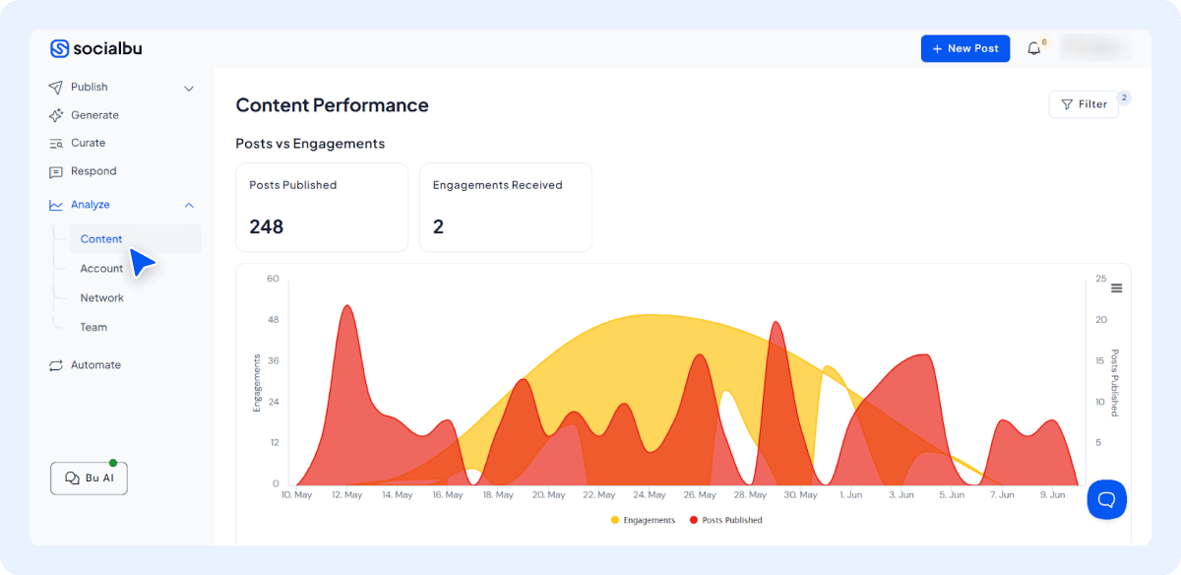Screen dimensions: 1181x575
Task: Expand the Publish menu chevron
Action: point(189,88)
